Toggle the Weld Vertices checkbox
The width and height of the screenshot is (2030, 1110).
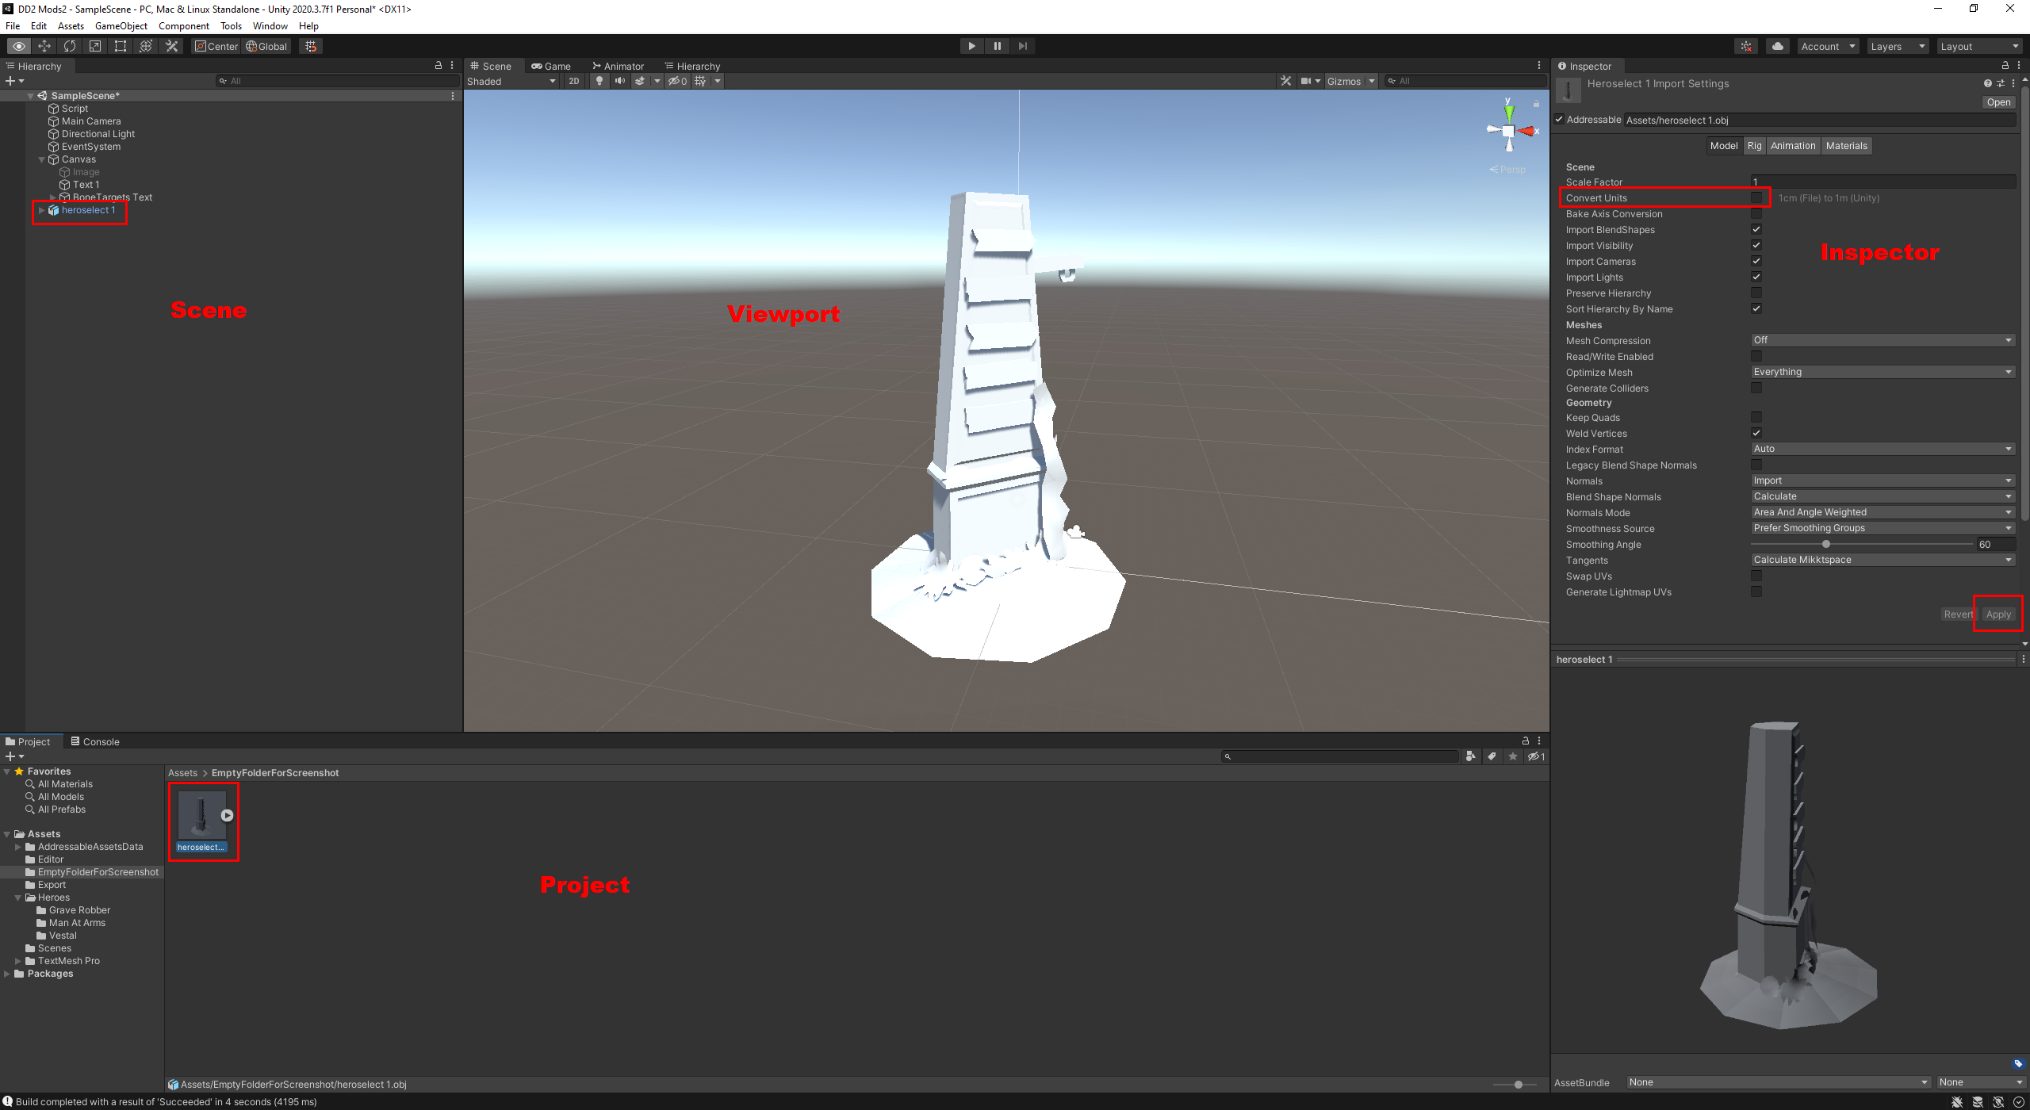(x=1756, y=434)
